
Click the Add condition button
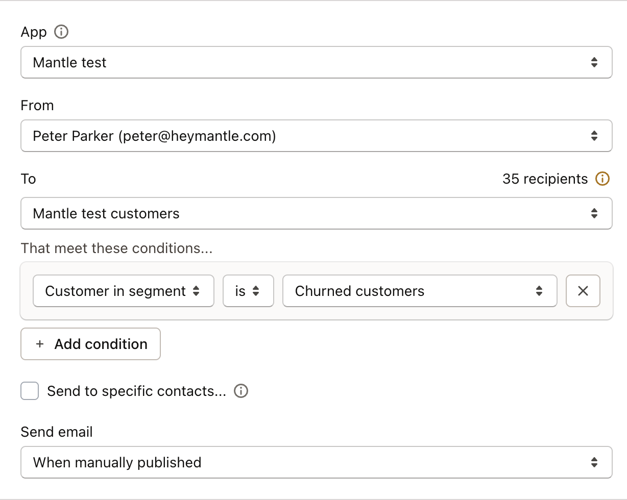pyautogui.click(x=90, y=344)
